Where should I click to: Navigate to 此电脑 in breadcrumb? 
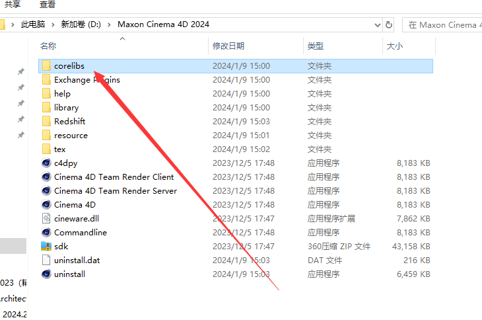tap(33, 24)
